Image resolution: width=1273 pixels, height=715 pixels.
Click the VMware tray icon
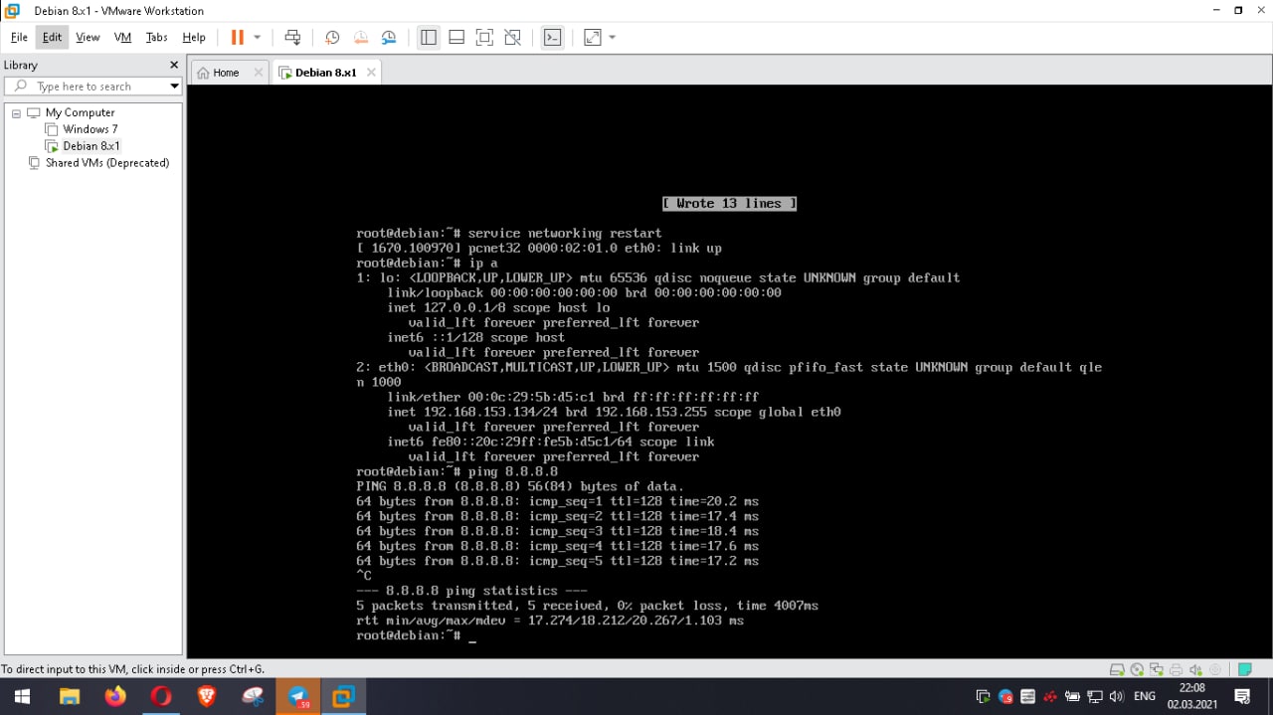tap(984, 696)
